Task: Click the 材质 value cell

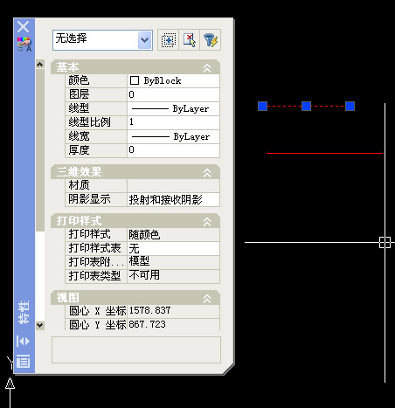Action: (x=173, y=185)
